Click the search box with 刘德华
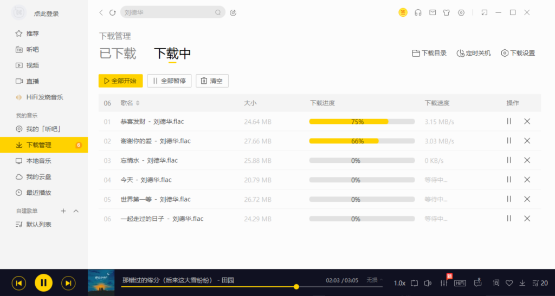 coord(173,12)
